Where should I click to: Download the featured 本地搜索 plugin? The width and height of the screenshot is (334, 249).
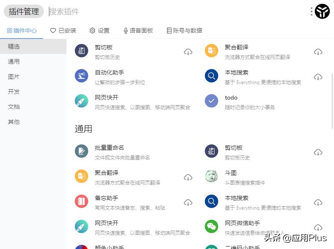(318, 77)
